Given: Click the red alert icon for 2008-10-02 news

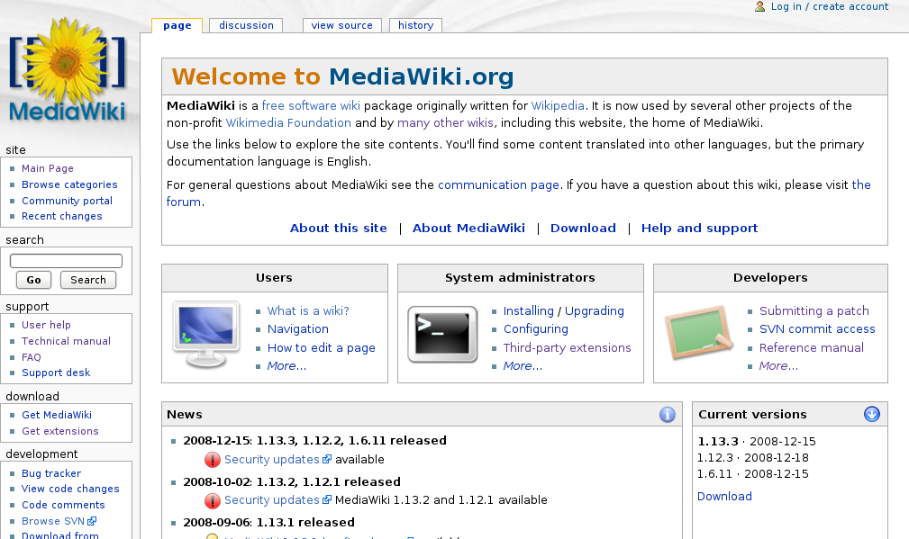Looking at the screenshot, I should click(213, 500).
